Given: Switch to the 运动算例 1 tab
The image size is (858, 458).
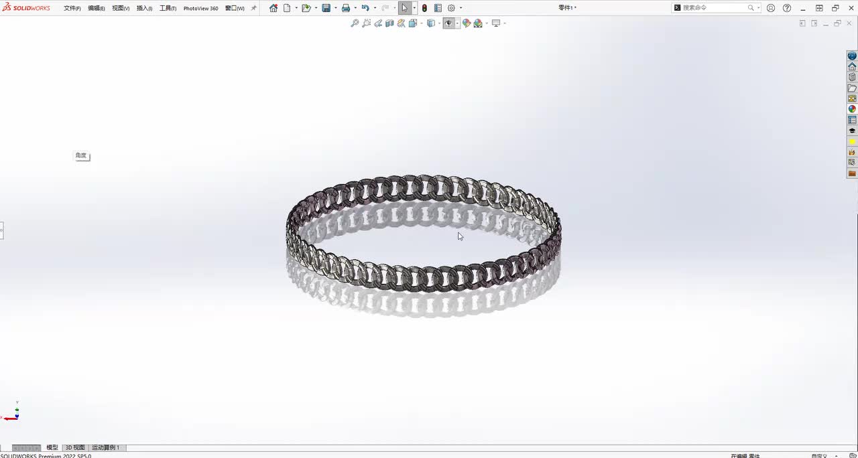Looking at the screenshot, I should 106,447.
